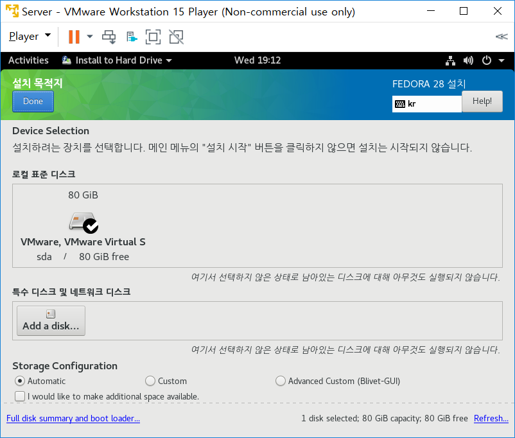The image size is (515, 438).
Task: Select Advanced Custom (Blivet-GUI) option
Action: tap(338, 381)
